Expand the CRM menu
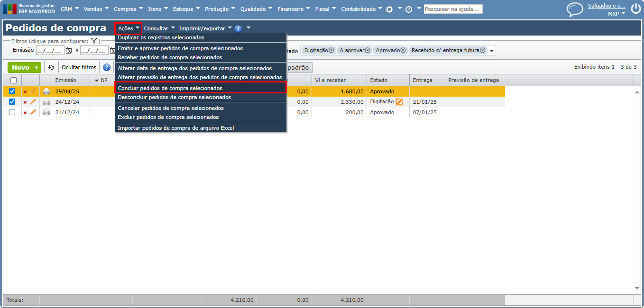 [x=69, y=9]
